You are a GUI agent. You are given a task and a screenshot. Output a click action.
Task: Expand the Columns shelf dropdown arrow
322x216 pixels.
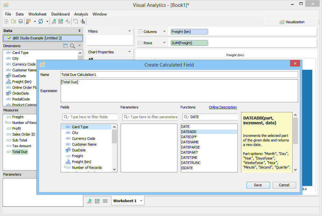164,32
